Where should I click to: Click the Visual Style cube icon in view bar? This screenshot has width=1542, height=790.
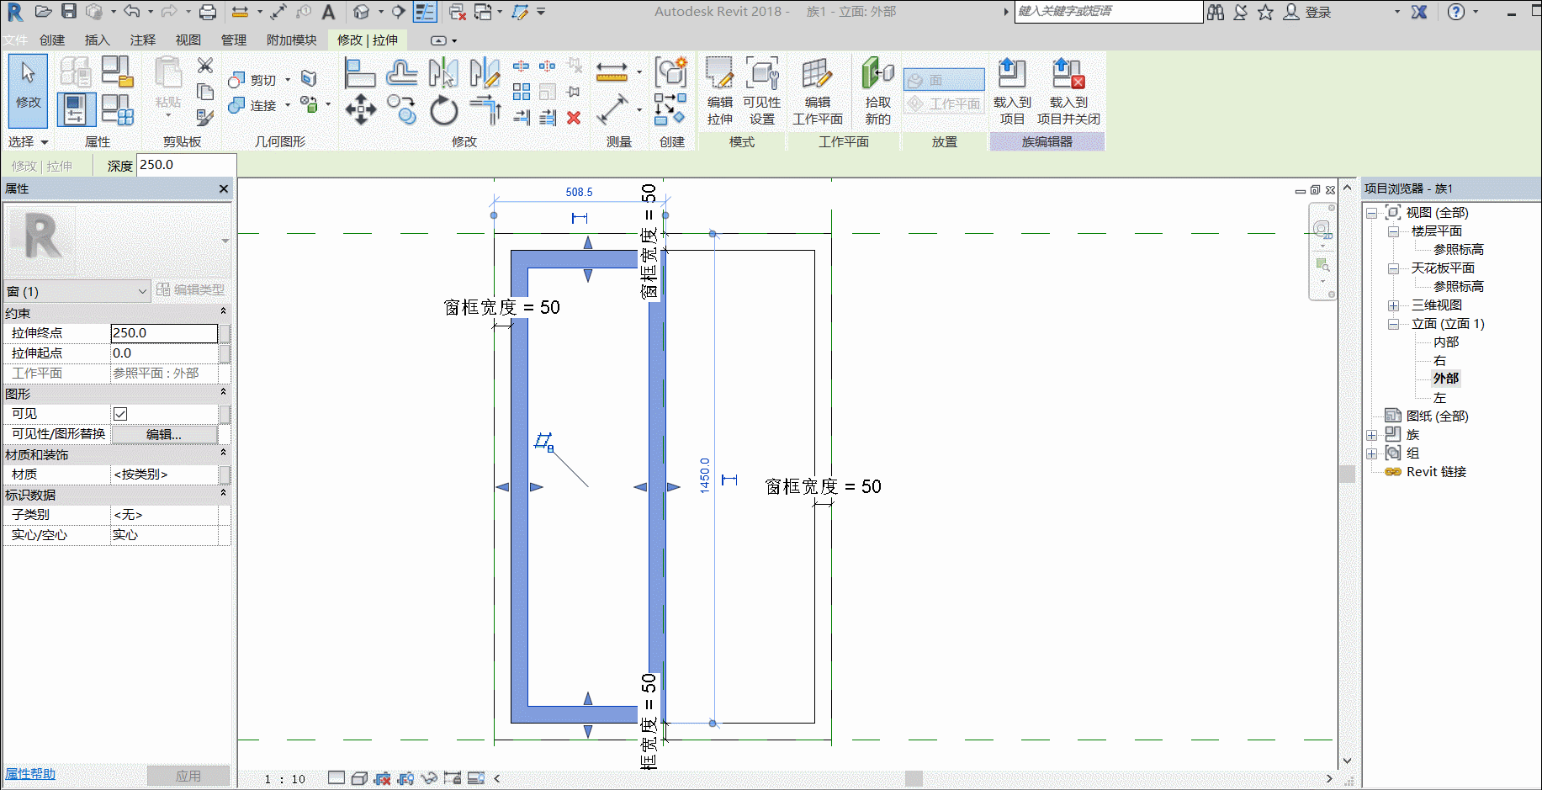tap(359, 778)
